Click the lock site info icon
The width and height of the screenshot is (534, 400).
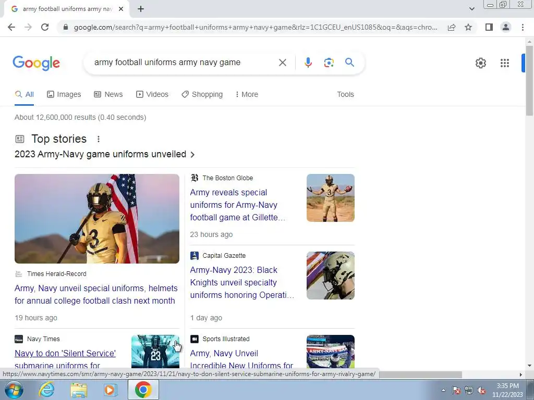pos(66,27)
